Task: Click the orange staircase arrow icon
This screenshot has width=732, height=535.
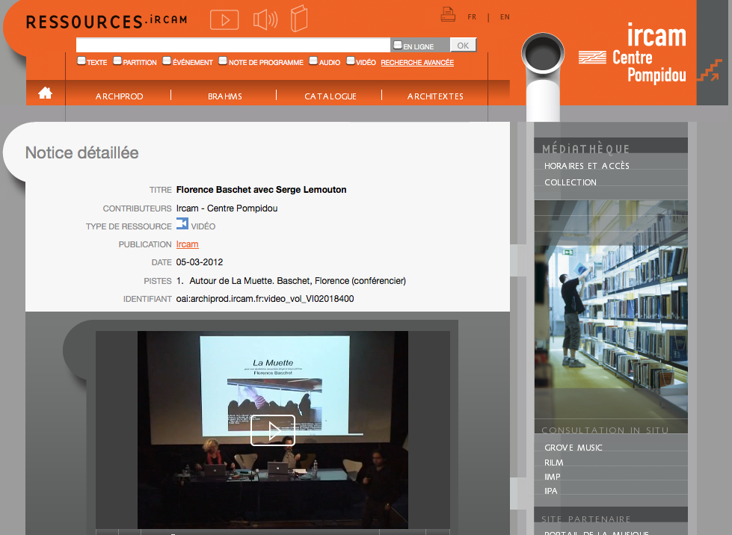Action: [709, 70]
